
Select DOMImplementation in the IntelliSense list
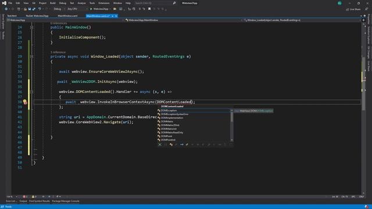[x=194, y=118]
